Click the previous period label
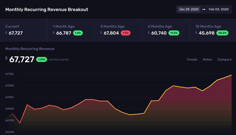236x135 pixels. (59, 59)
